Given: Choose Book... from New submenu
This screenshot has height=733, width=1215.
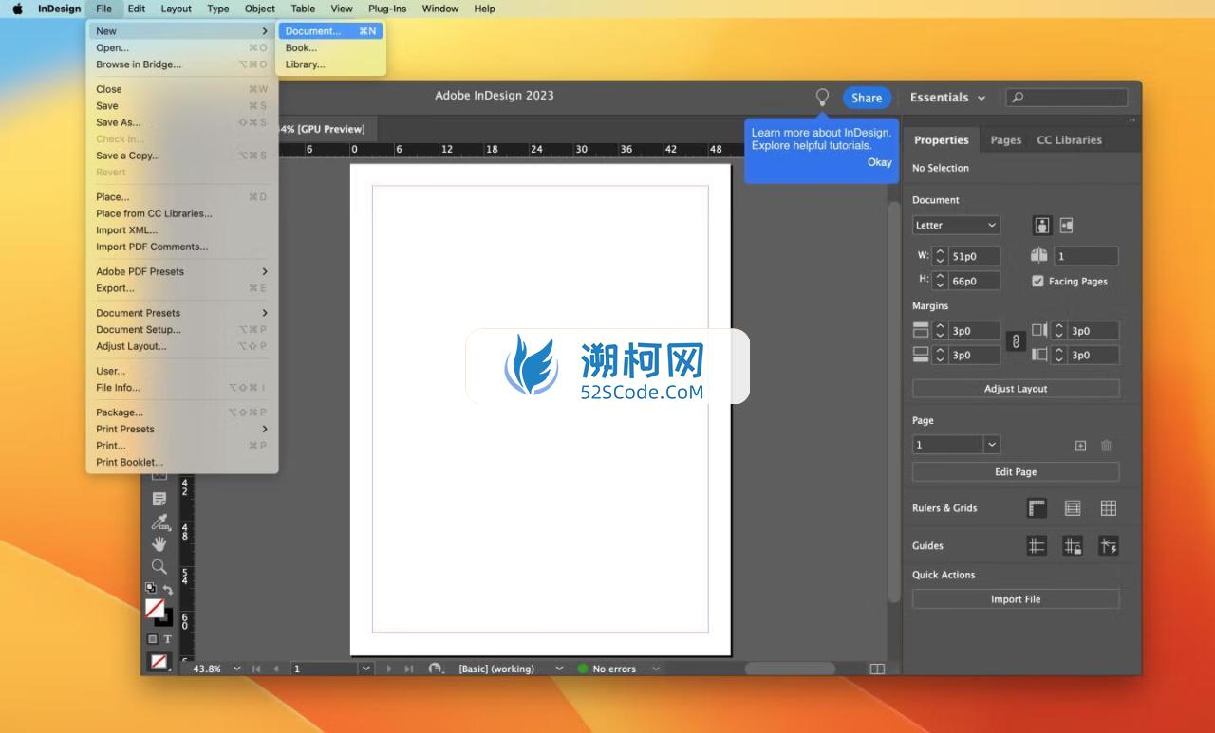Looking at the screenshot, I should pos(331,47).
